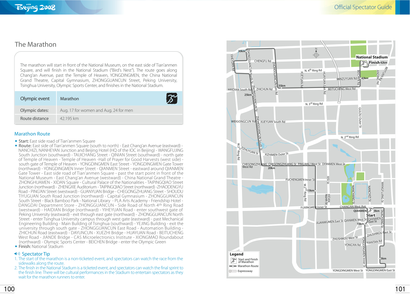Screen dimensions: 410x303
Task: Click the Start and Finish legend icon
Action: click(234, 261)
